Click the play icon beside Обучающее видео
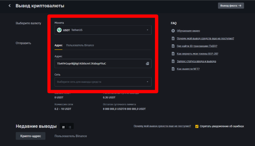This screenshot has width=255, height=146. [x=173, y=31]
